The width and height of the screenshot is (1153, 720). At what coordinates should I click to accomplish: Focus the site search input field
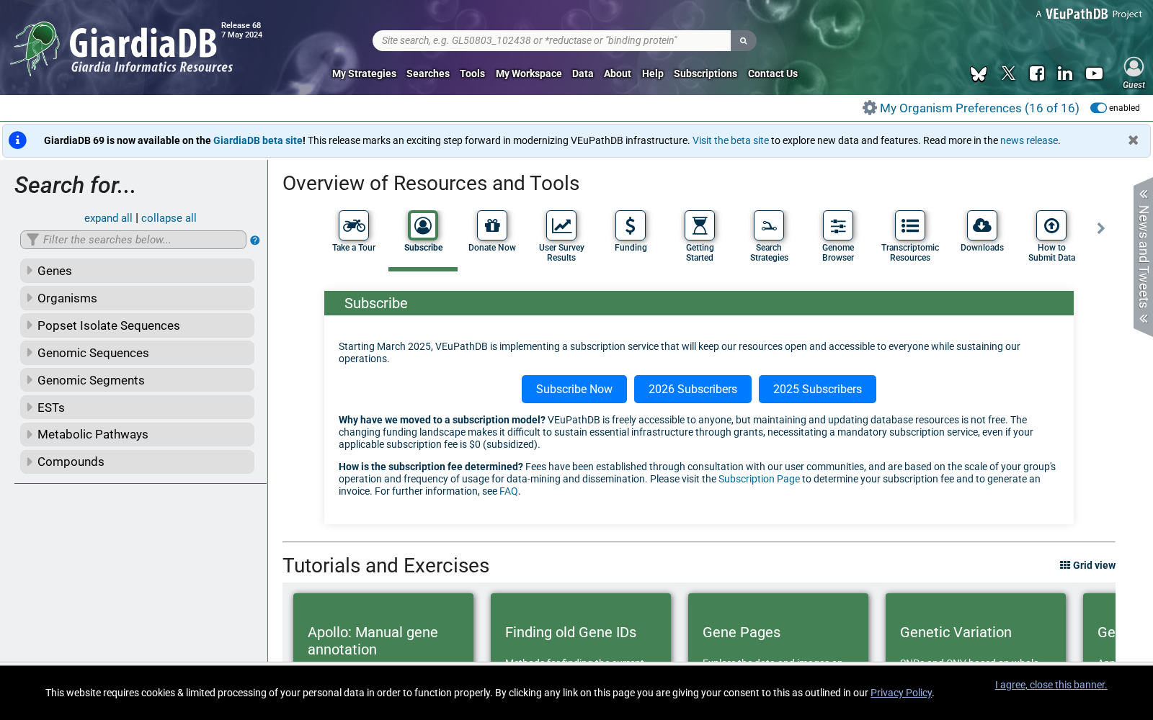(552, 41)
